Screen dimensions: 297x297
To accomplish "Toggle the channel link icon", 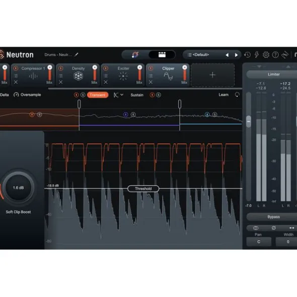I will coord(256,228).
